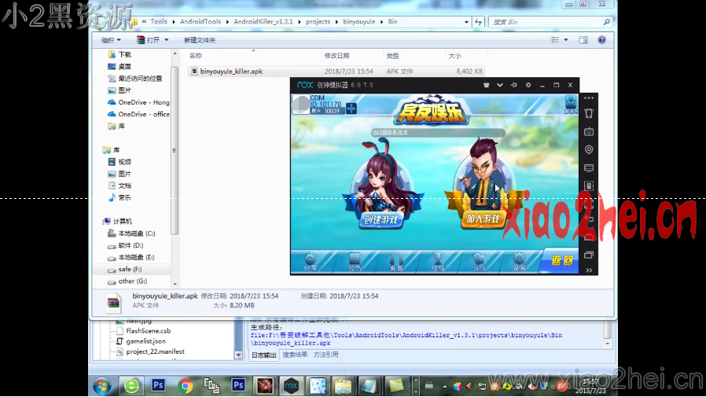
Task: Sort by the 名称 column header
Action: click(x=196, y=56)
